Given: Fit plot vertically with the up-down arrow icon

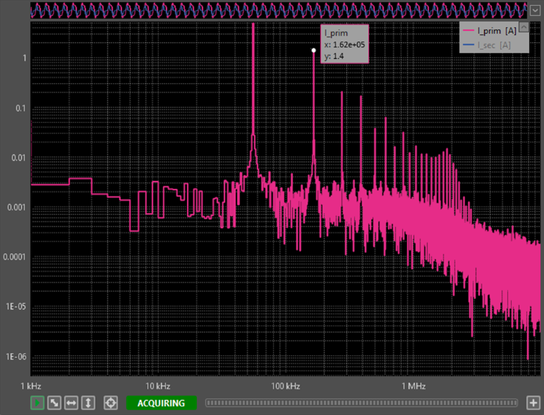Looking at the screenshot, I should tap(88, 404).
